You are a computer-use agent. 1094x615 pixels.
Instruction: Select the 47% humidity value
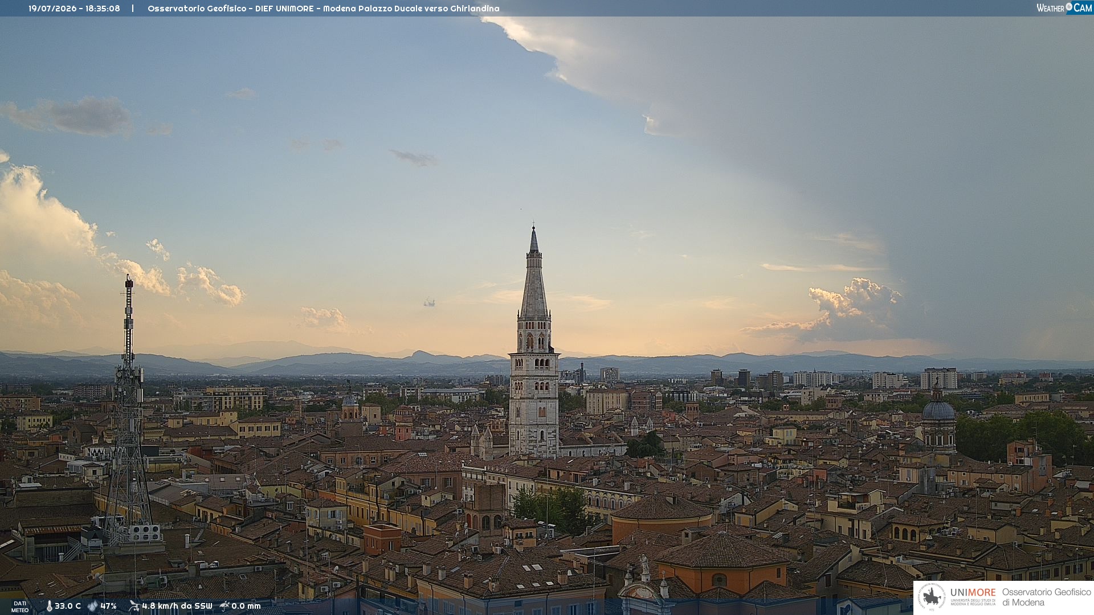[108, 606]
